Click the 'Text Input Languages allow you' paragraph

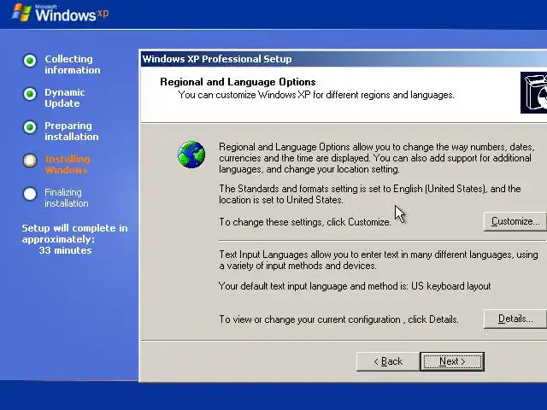tap(379, 260)
